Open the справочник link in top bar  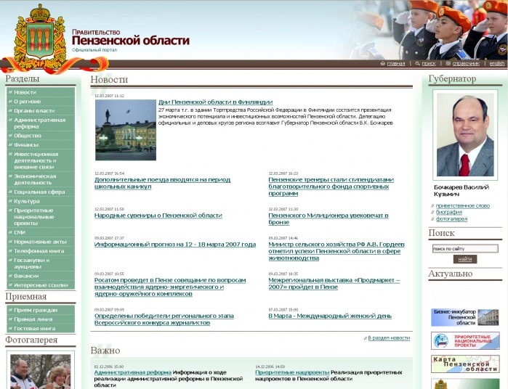(x=466, y=63)
